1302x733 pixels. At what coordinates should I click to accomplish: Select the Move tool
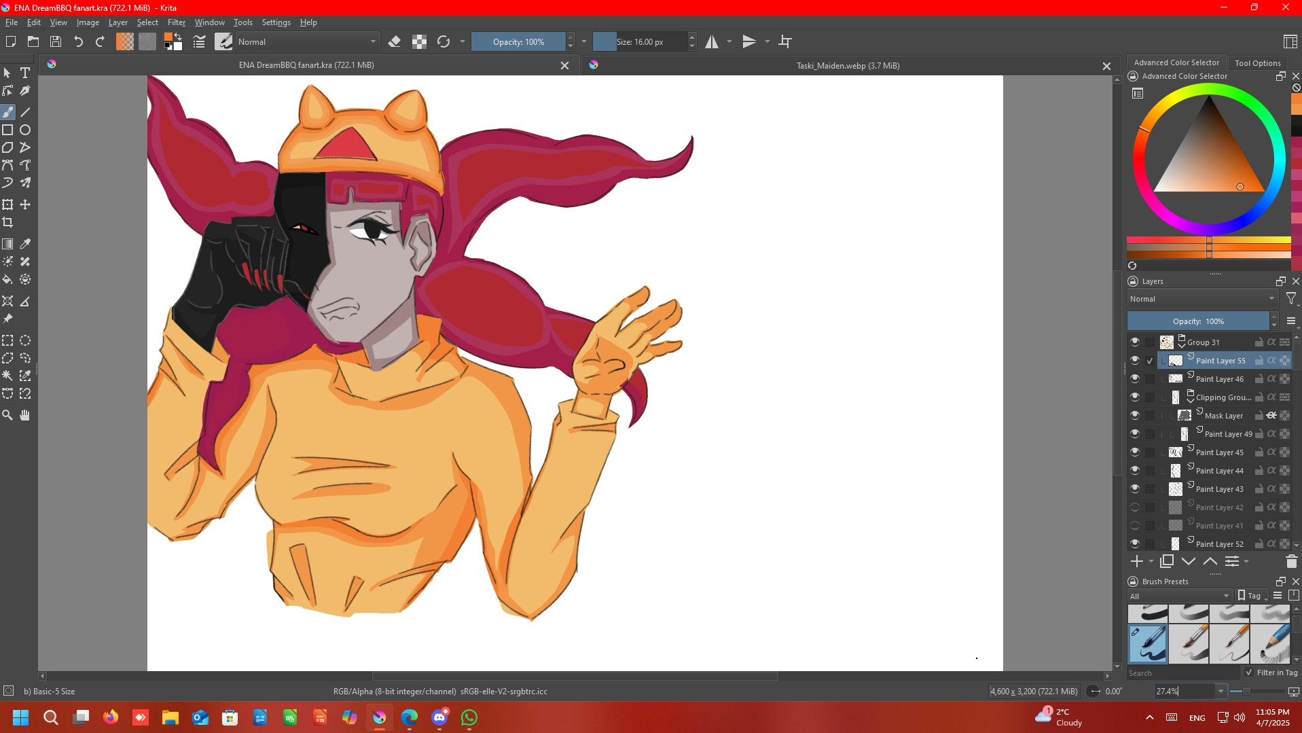click(x=25, y=204)
